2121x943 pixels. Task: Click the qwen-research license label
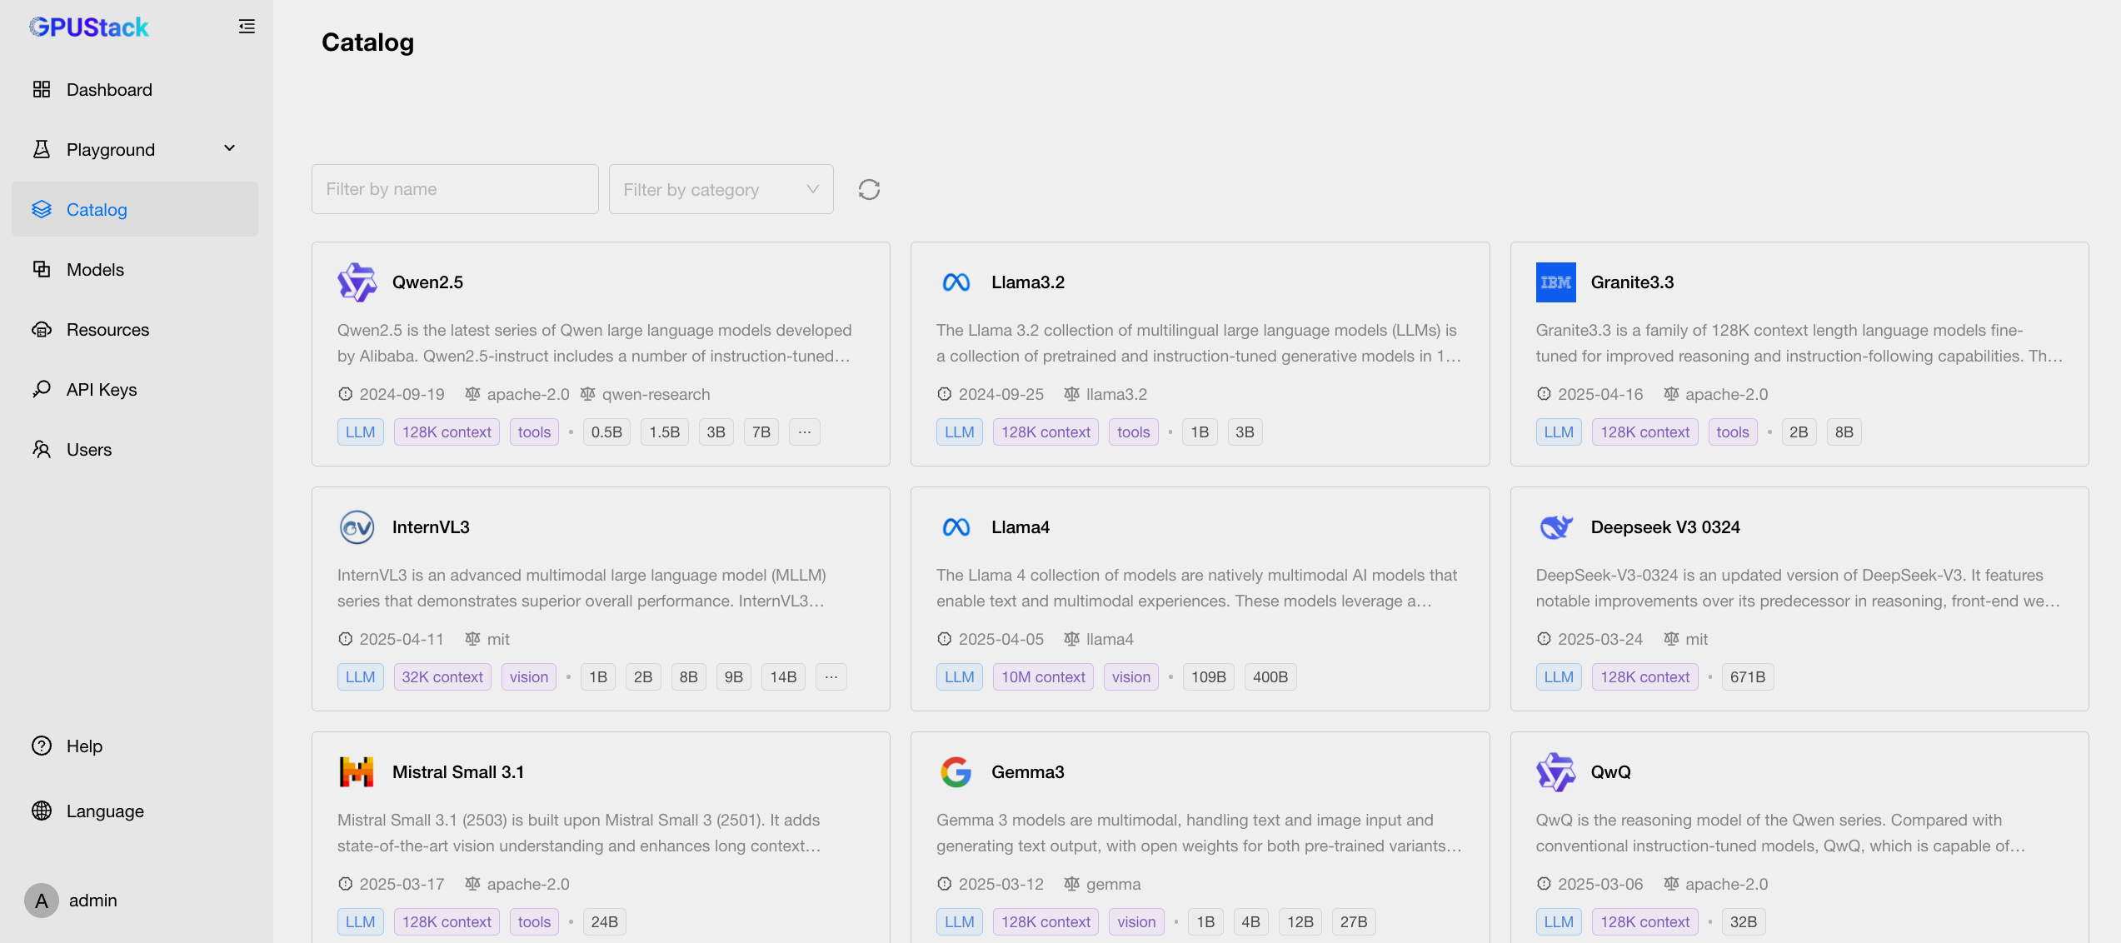click(656, 394)
